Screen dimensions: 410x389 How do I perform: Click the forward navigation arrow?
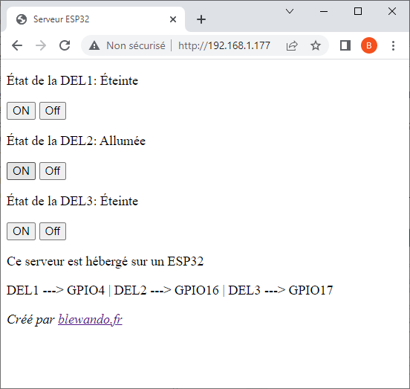tap(41, 45)
